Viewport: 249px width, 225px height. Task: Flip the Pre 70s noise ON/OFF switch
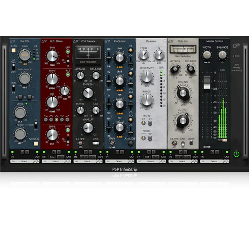(36, 125)
